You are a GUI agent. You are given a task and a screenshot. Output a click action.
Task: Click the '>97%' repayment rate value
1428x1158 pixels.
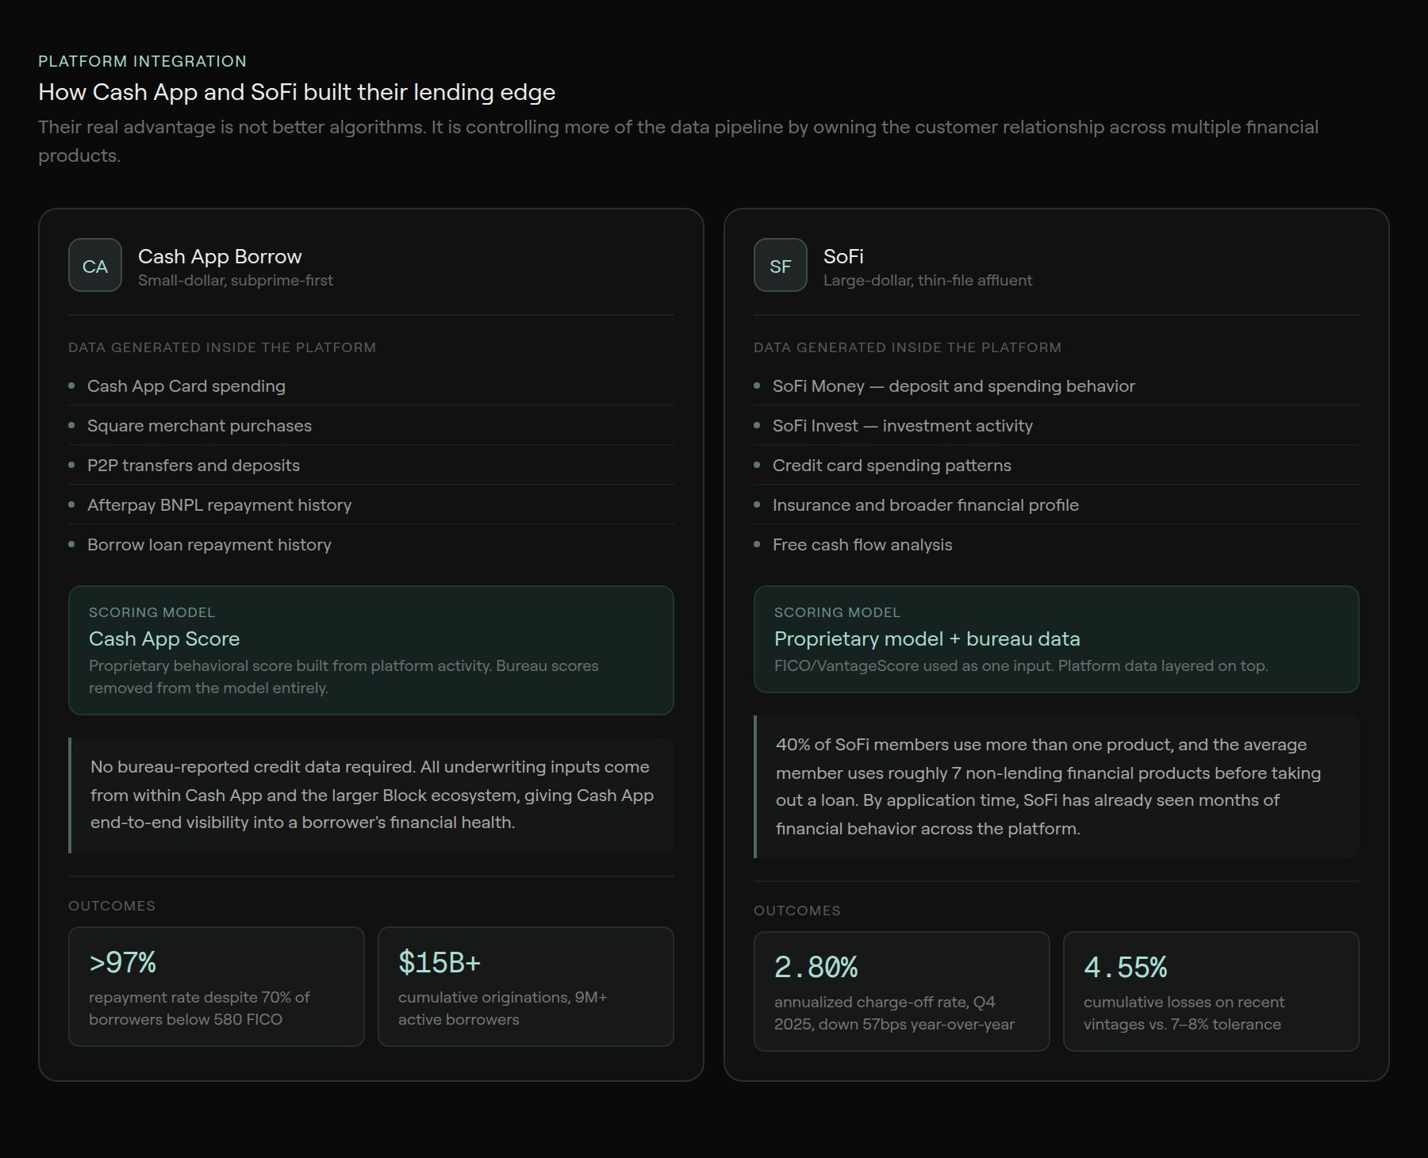(x=122, y=962)
